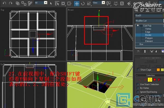
Task: Select Edge sub-object level in stack
Action: pyautogui.click(x=148, y=32)
